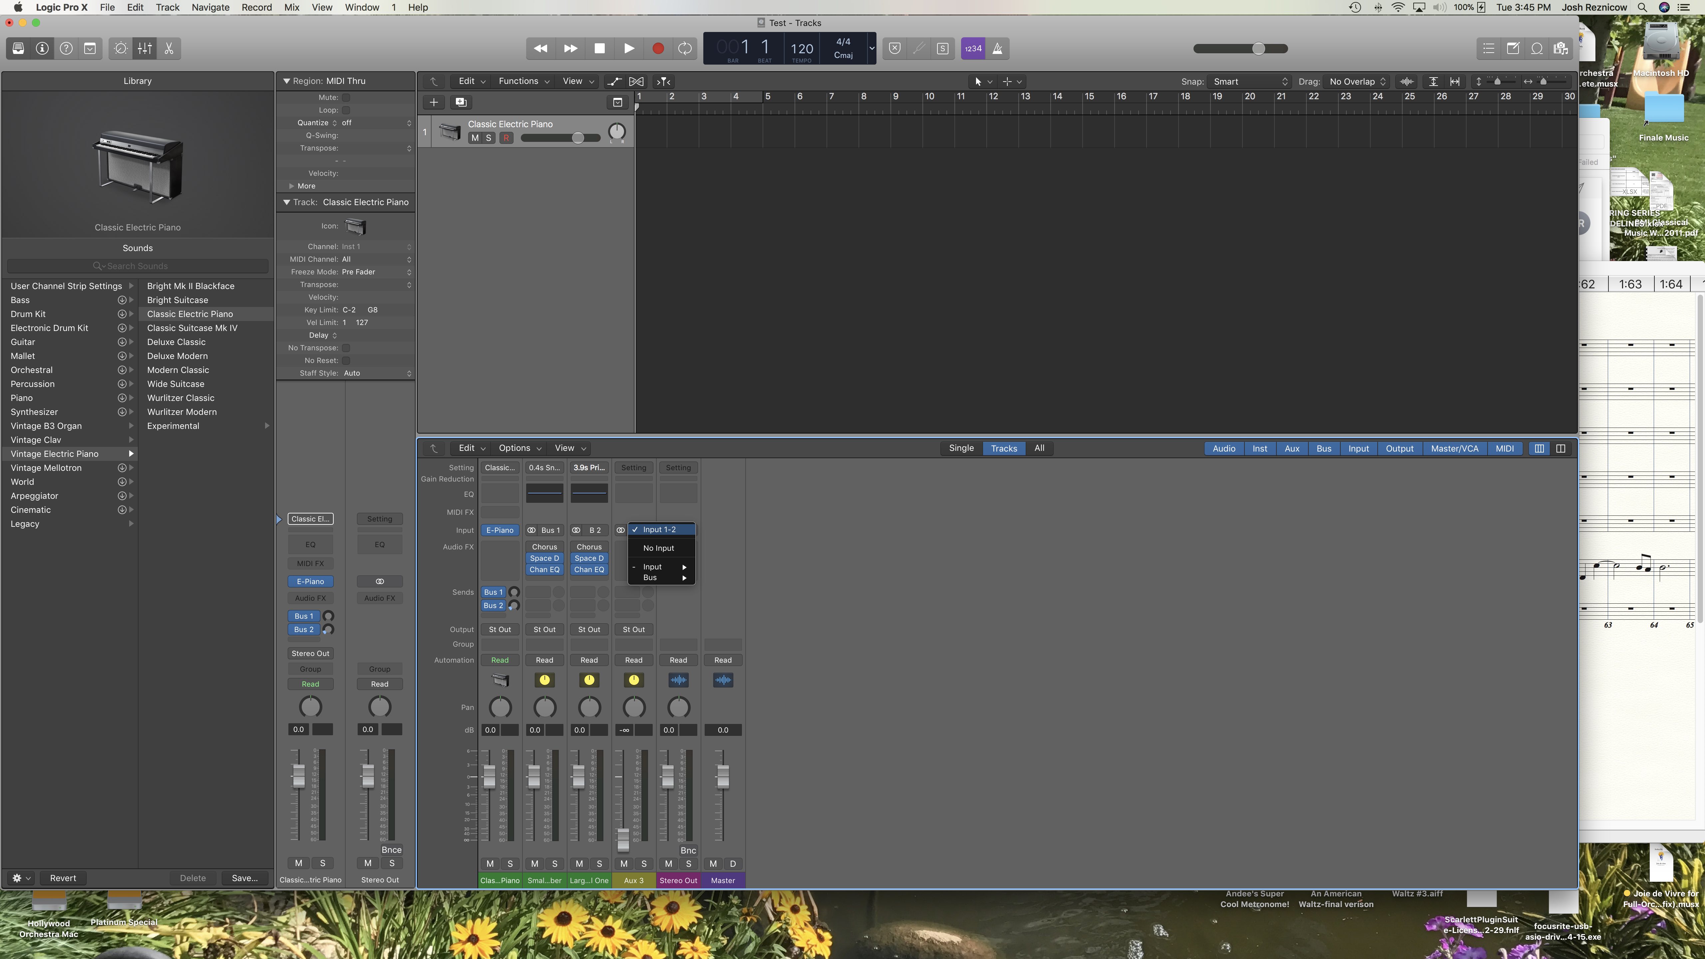Viewport: 1705px width, 959px height.
Task: Record-enable the Classic Electric Piano track
Action: point(506,138)
